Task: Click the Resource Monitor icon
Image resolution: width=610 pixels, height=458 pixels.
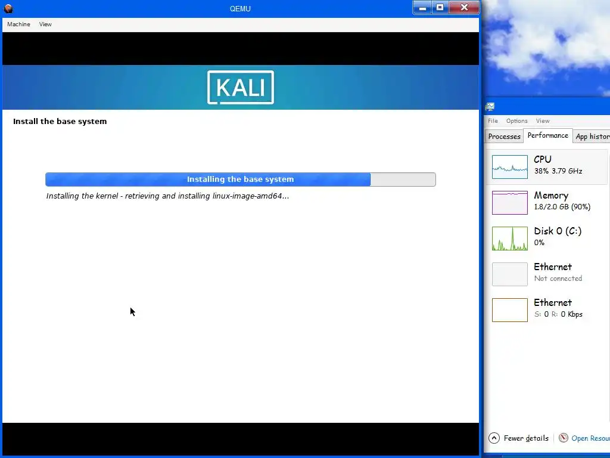Action: (564, 438)
